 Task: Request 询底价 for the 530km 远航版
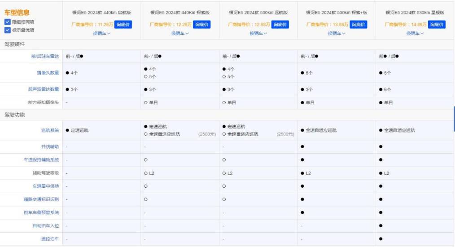[x=280, y=25]
